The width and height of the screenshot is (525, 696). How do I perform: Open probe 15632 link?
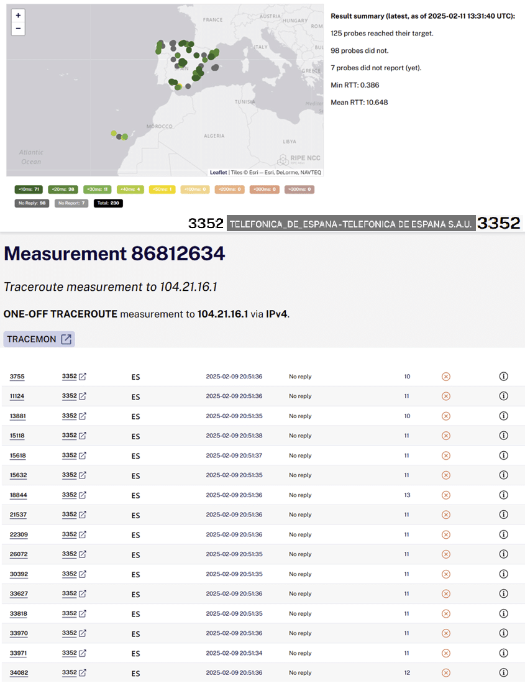18,475
